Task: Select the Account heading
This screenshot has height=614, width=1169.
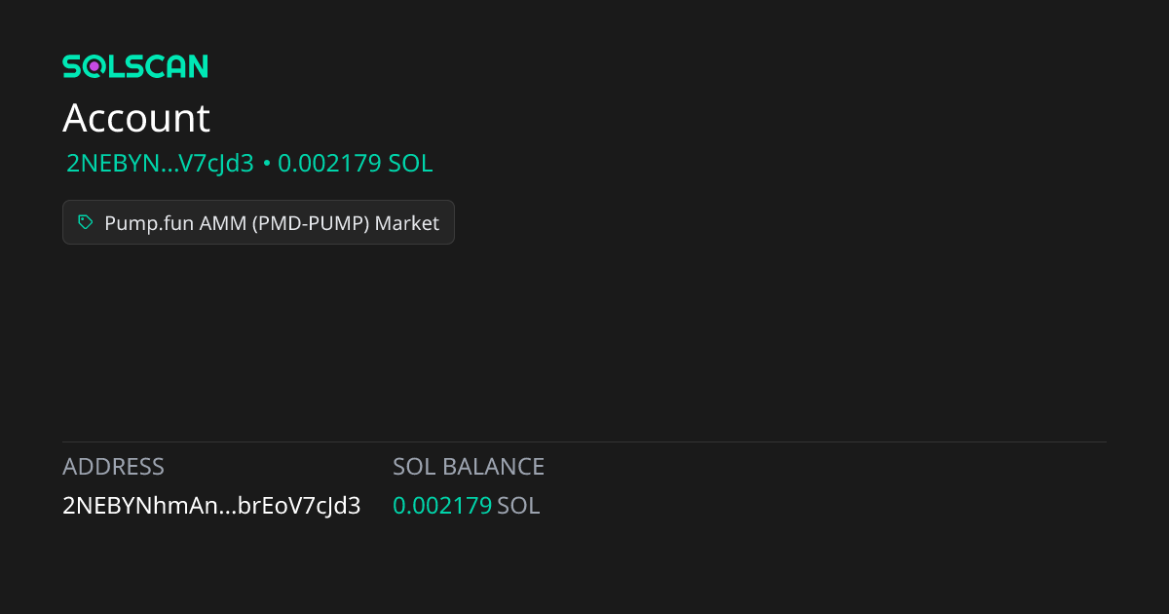Action: click(136, 118)
